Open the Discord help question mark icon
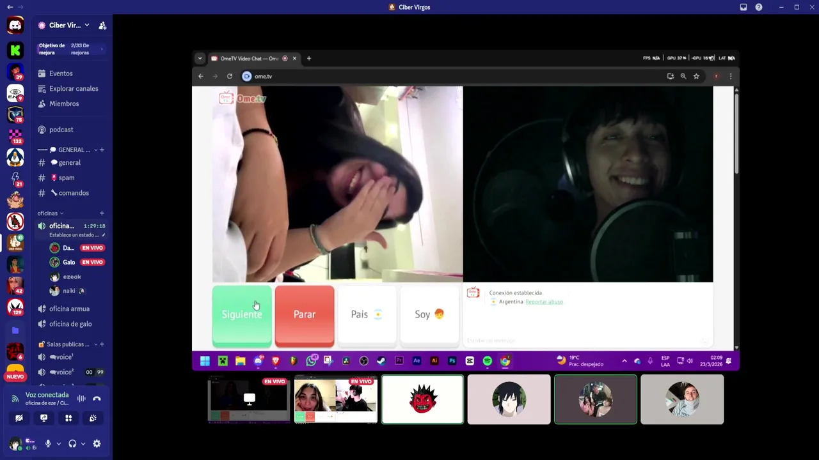Screen dimensions: 819x460 tap(759, 7)
